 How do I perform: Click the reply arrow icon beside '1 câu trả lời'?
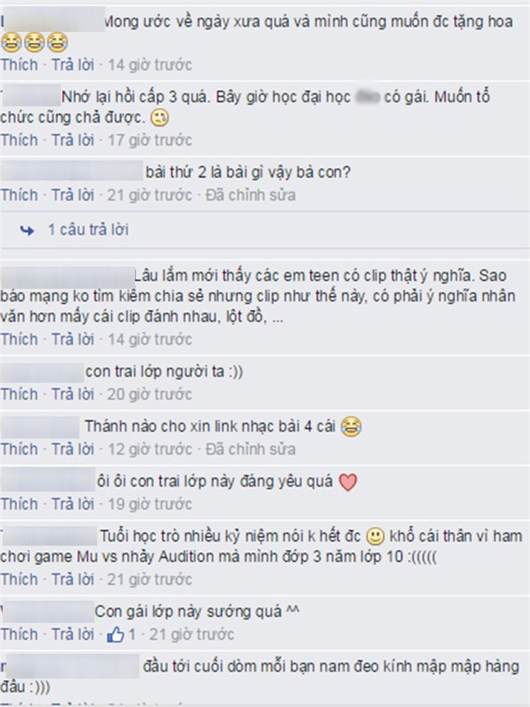tap(27, 231)
